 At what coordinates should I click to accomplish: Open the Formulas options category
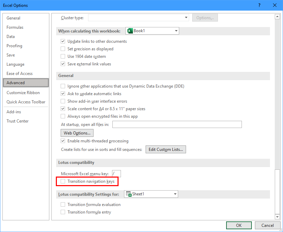pos(26,27)
